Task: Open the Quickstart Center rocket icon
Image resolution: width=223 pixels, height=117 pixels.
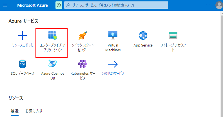Action: click(82, 36)
